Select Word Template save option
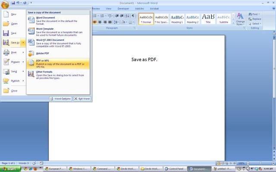Screen dimensions: 276x172 click(x=58, y=32)
